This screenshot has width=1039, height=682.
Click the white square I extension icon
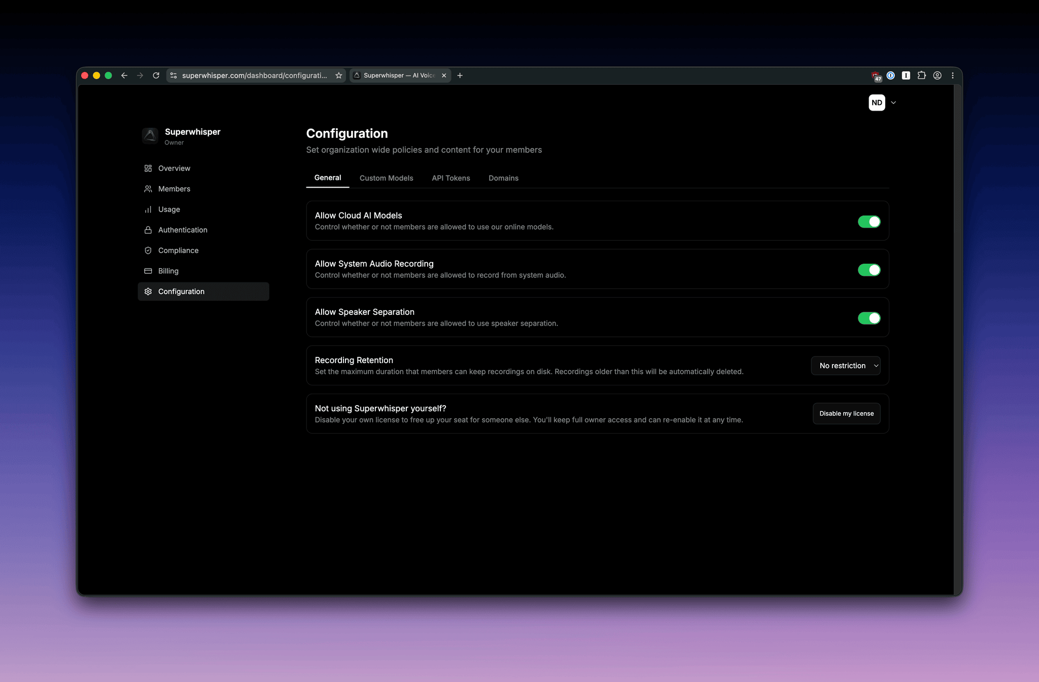(x=906, y=76)
